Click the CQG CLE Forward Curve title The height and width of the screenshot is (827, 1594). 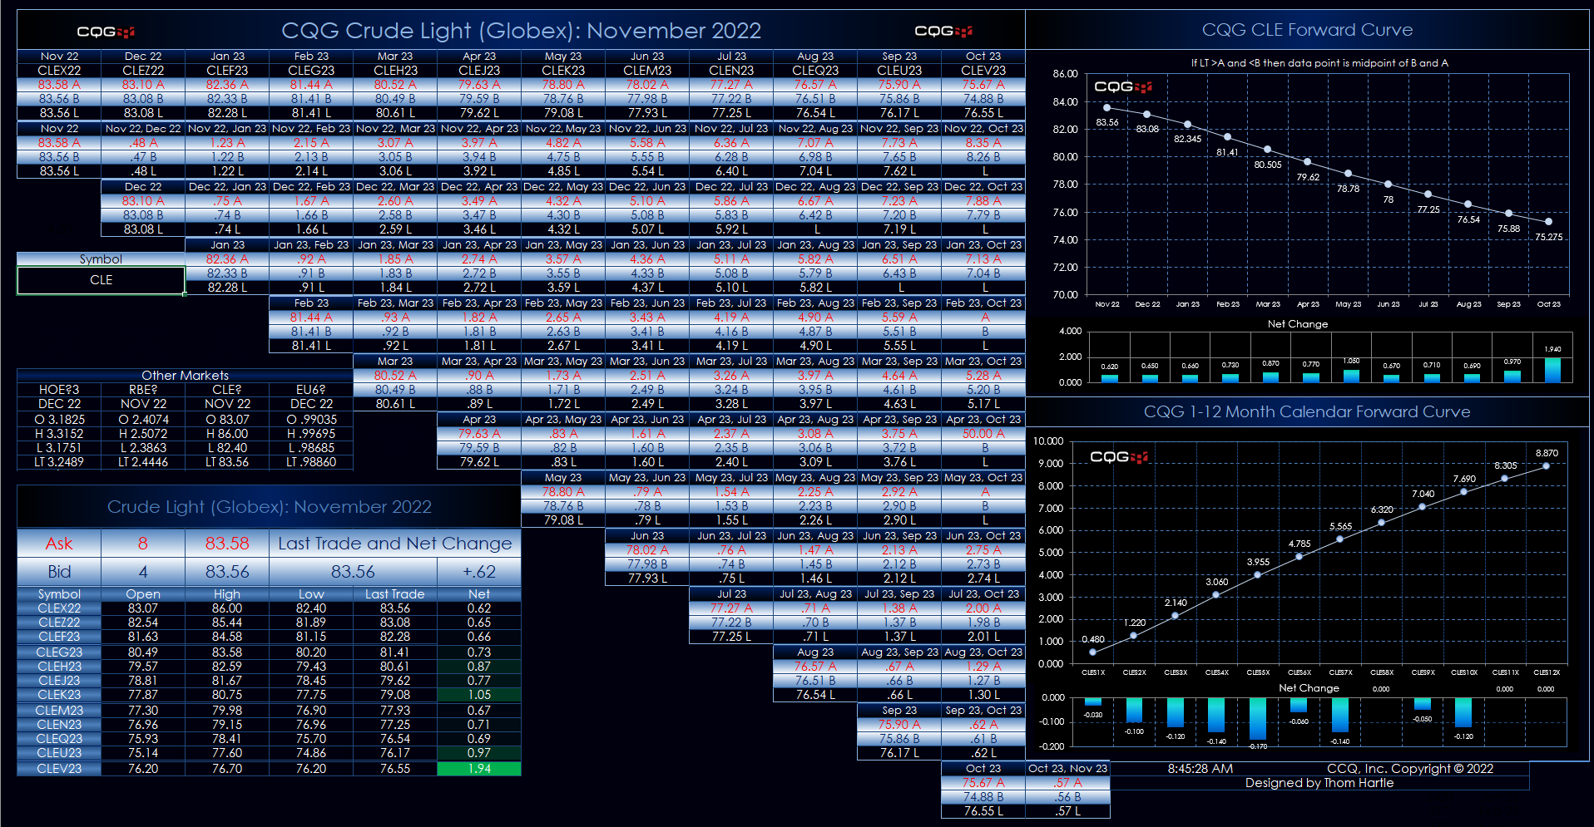(x=1307, y=30)
